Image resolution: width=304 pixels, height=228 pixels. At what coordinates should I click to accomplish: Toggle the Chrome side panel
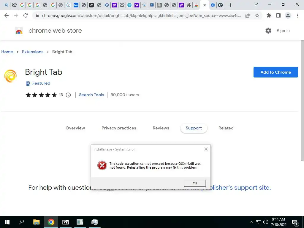(278, 15)
